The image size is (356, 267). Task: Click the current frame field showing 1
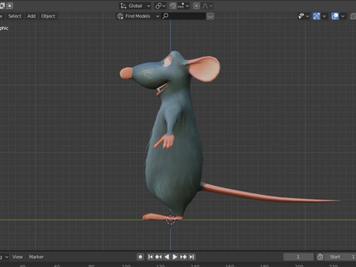pos(298,257)
